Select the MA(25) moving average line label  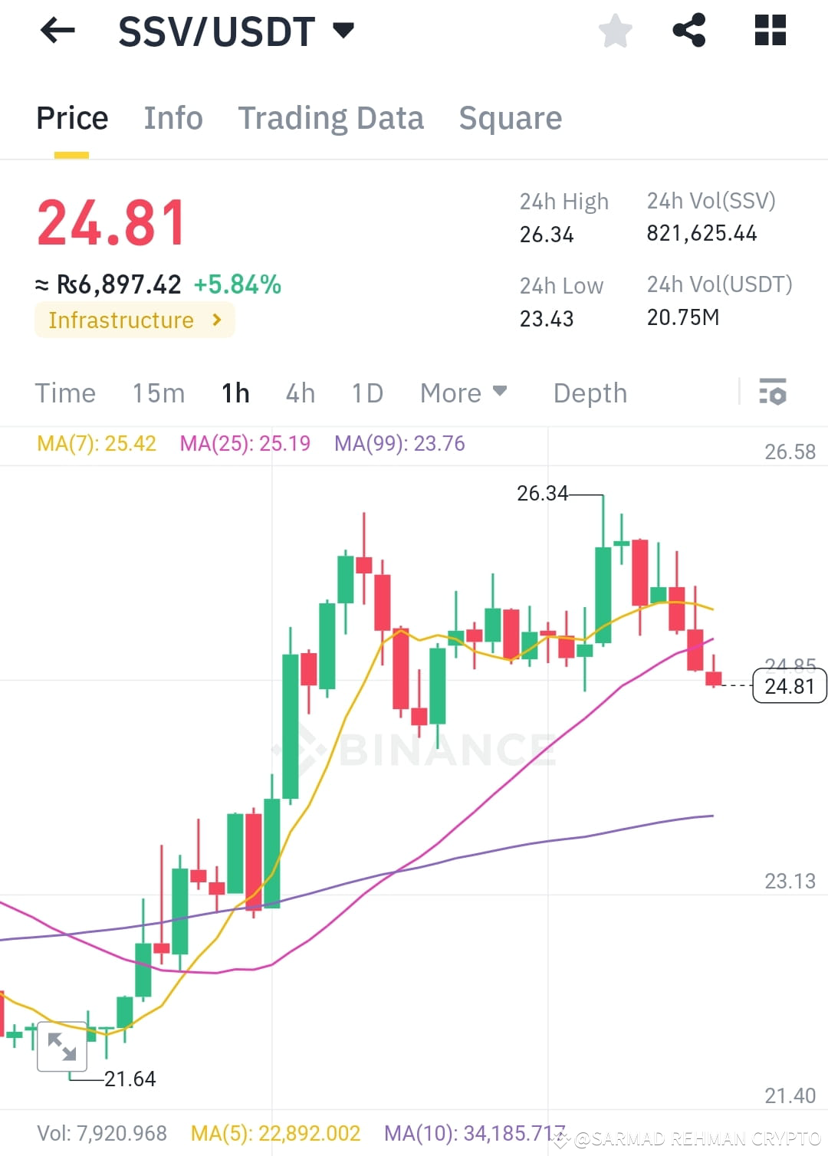click(x=245, y=443)
